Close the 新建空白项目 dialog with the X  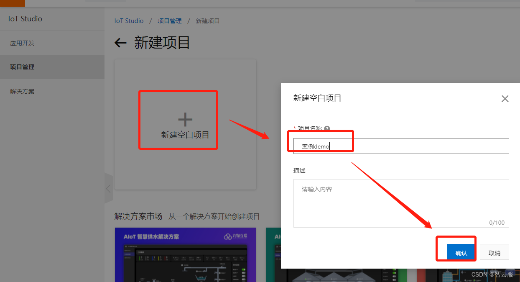click(505, 99)
